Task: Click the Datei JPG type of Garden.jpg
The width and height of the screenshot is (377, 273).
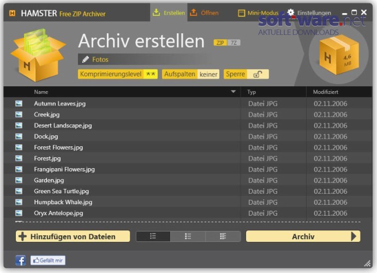Action: (x=263, y=180)
